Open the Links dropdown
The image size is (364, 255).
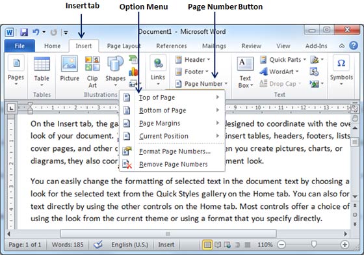[x=158, y=70]
